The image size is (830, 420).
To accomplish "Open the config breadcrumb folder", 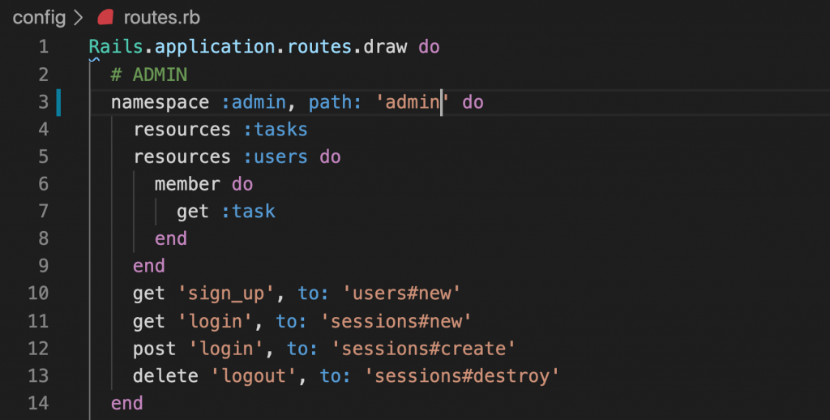I will 39,18.
